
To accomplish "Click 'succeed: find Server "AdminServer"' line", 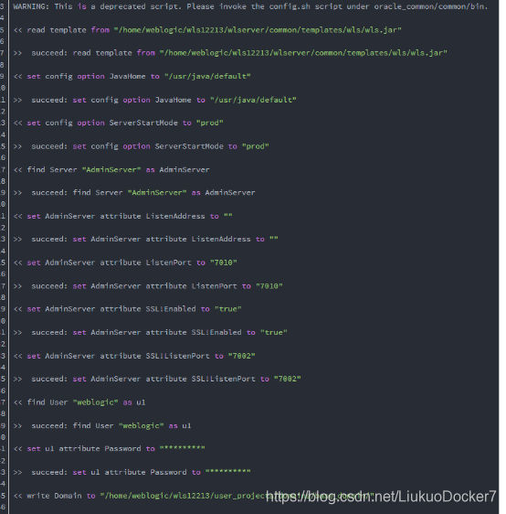I will tap(134, 193).
